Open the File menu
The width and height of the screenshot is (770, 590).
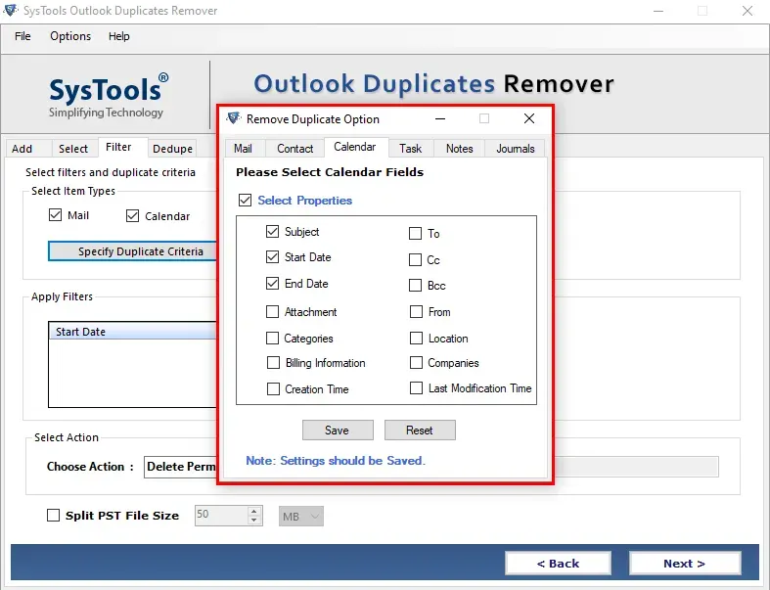[23, 36]
